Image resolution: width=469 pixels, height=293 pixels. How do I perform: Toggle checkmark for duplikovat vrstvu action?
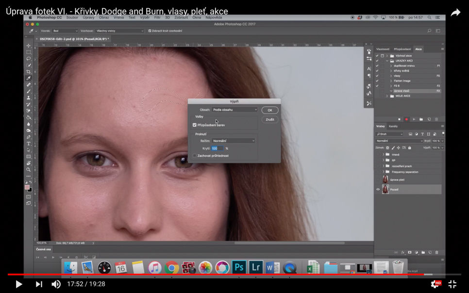377,65
